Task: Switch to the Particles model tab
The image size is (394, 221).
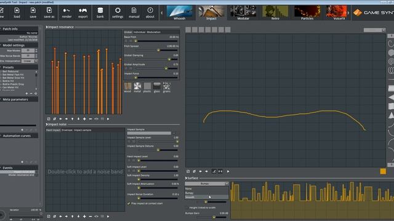Action: tap(307, 13)
